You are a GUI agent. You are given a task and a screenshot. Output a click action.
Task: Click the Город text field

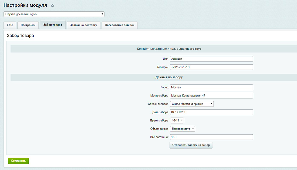point(211,87)
